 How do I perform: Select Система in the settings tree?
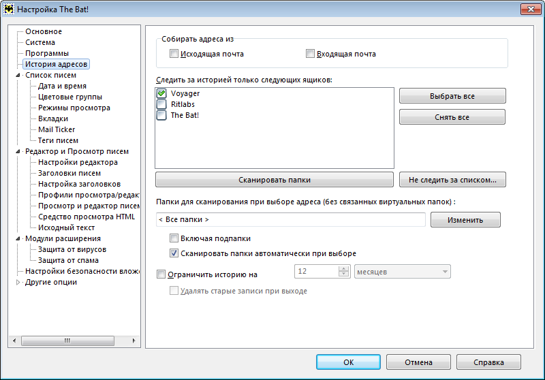pyautogui.click(x=40, y=42)
